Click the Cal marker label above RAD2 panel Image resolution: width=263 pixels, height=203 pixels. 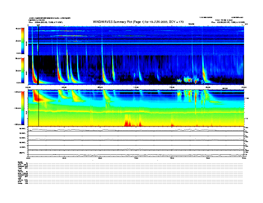point(38,25)
